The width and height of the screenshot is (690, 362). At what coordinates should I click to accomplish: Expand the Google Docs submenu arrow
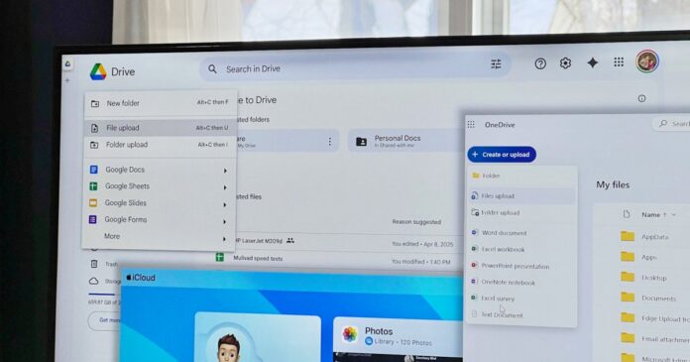point(225,171)
